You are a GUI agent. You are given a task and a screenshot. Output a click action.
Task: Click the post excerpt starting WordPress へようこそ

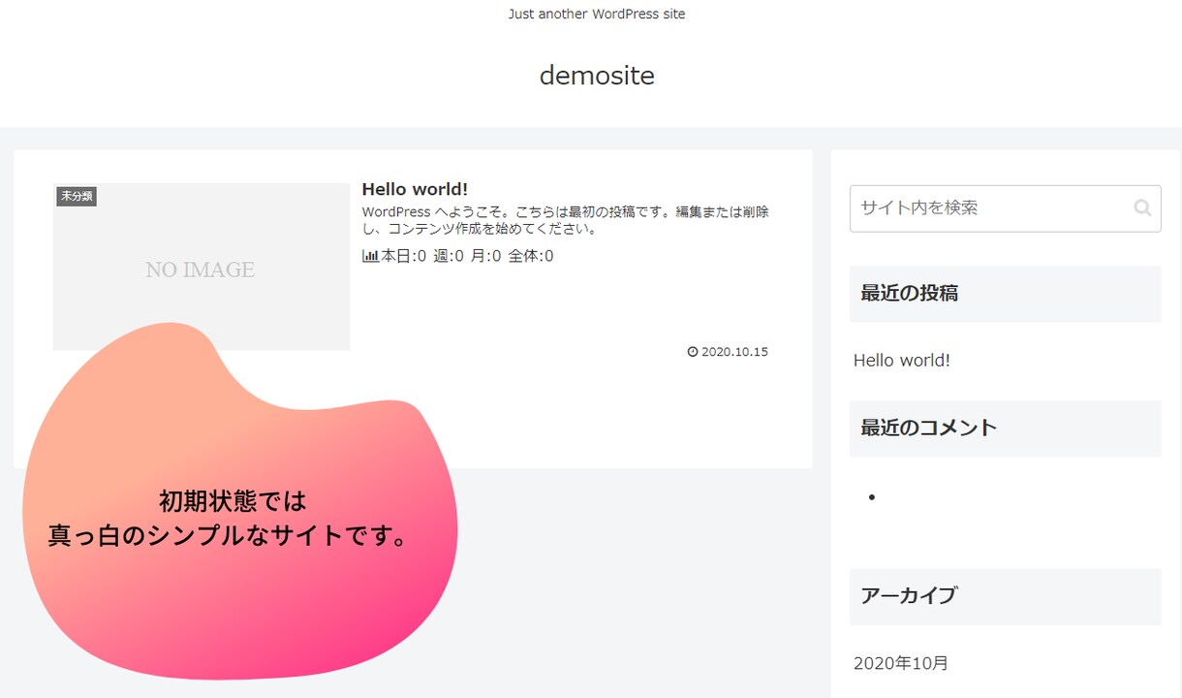click(x=566, y=220)
